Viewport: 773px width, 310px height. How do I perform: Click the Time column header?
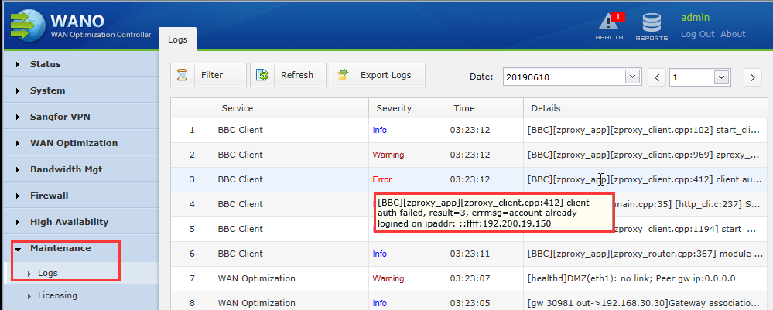pyautogui.click(x=484, y=108)
